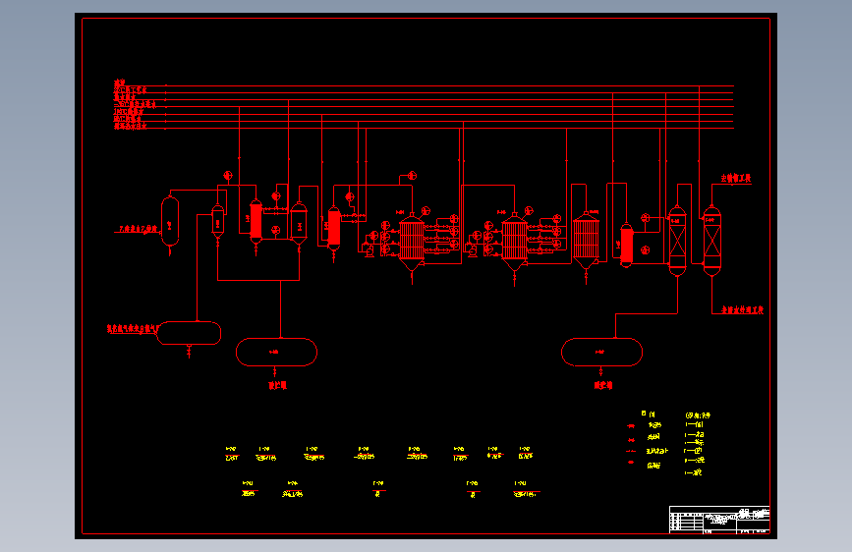
Task: Pick the third solid red column beside the packed towers
Action: point(627,246)
